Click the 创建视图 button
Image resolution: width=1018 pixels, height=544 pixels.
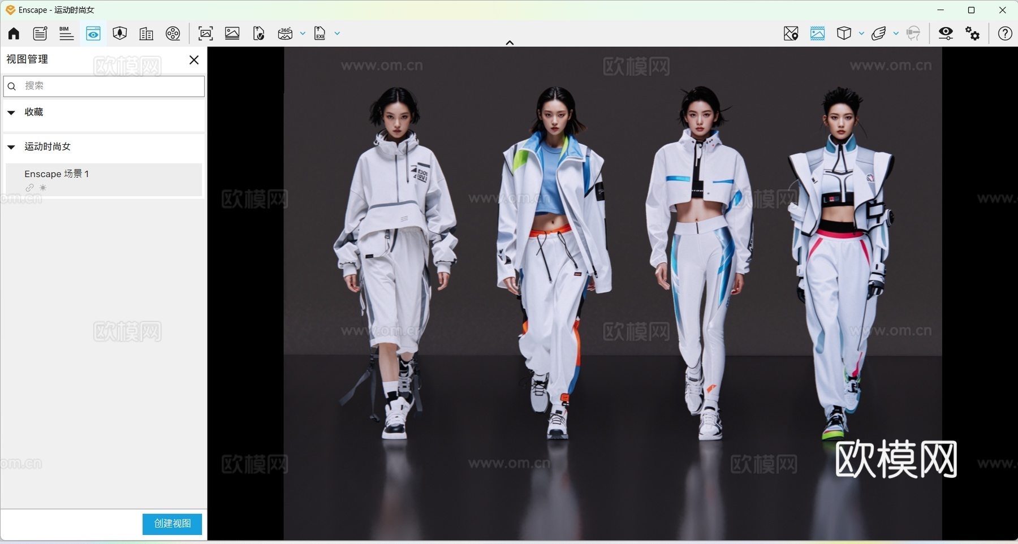171,524
